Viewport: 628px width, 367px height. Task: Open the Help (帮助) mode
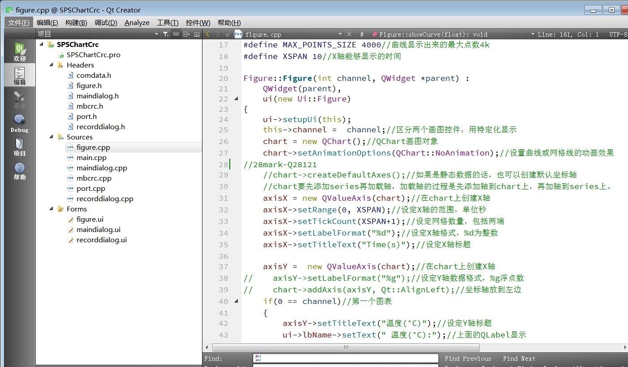click(x=20, y=170)
